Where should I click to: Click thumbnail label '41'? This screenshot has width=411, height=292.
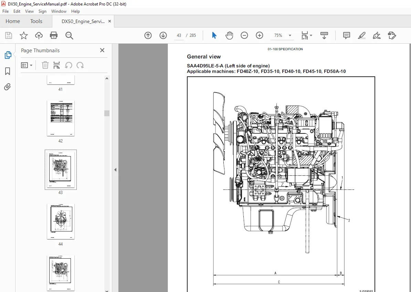tap(61, 89)
